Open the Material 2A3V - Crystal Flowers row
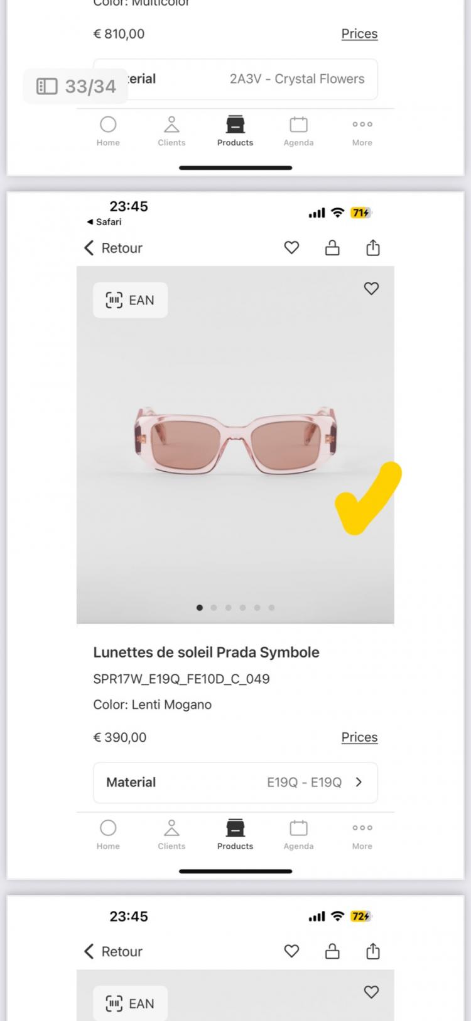This screenshot has width=471, height=1021. point(251,79)
